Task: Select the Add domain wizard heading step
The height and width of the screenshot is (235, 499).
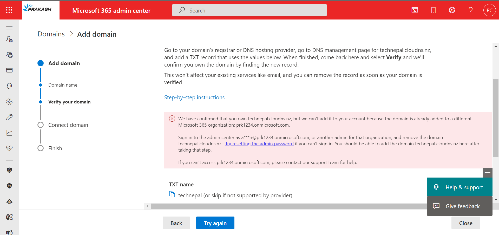Action: 64,63
